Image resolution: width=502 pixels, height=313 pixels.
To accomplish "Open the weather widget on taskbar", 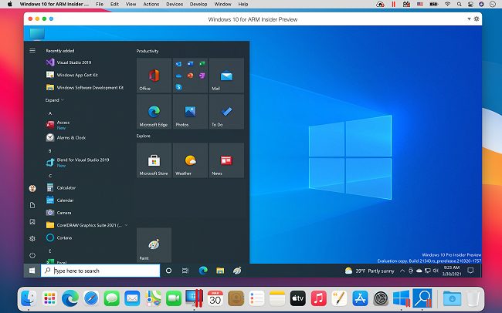I will click(369, 271).
